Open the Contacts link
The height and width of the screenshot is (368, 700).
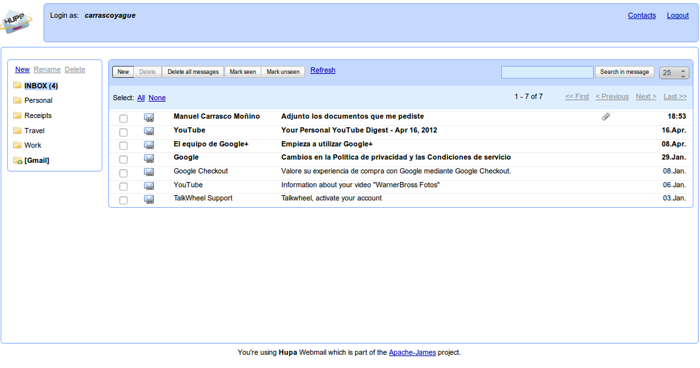pyautogui.click(x=642, y=15)
